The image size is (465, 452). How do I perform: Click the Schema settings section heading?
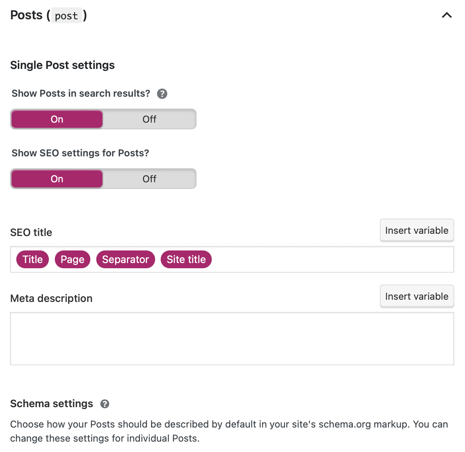(x=51, y=404)
